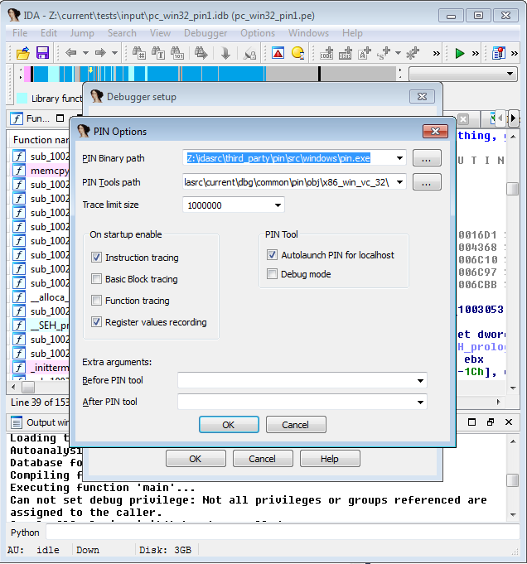Expand Before PIN tool dropdown arrow
The width and height of the screenshot is (527, 564).
pyautogui.click(x=420, y=381)
